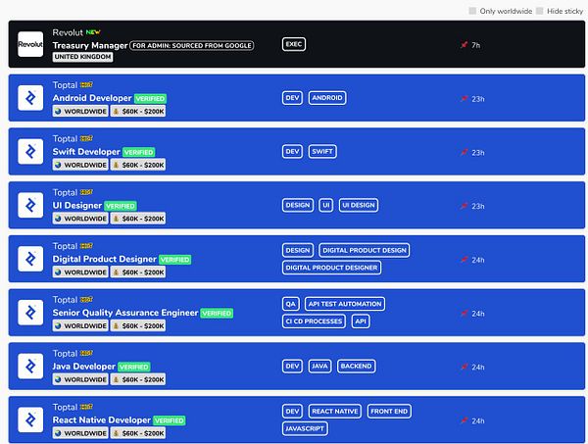588x444 pixels.
Task: Click FOR ADMIN: SOURCED FROM GOOGLE label
Action: [x=192, y=45]
